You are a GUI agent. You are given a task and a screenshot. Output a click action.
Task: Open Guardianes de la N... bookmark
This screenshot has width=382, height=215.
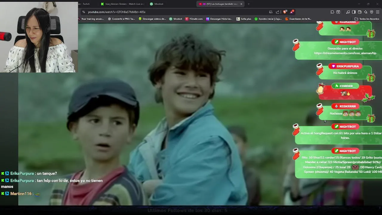298,19
